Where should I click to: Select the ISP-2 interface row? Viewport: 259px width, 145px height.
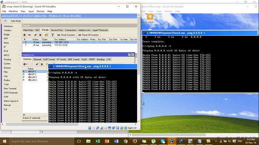point(35,74)
